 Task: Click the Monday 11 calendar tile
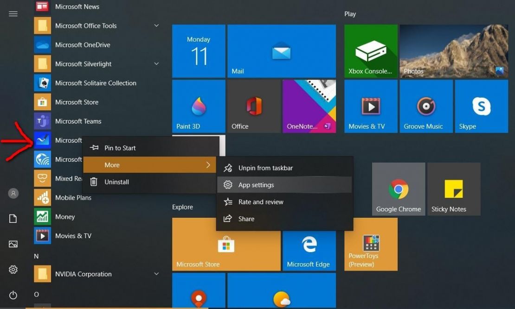198,51
